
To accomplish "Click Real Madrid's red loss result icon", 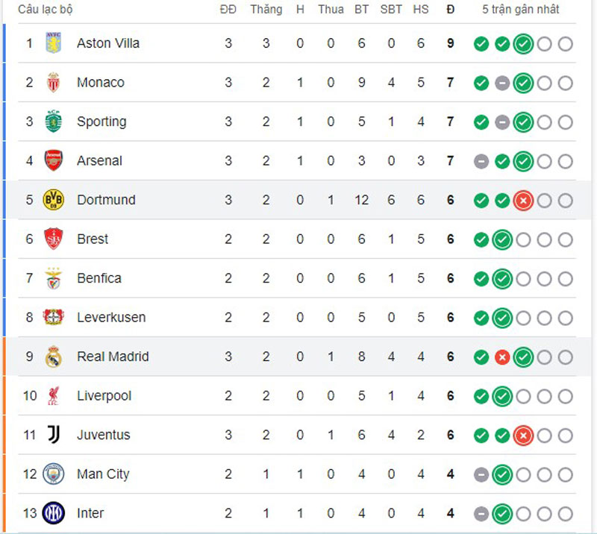I will (502, 357).
